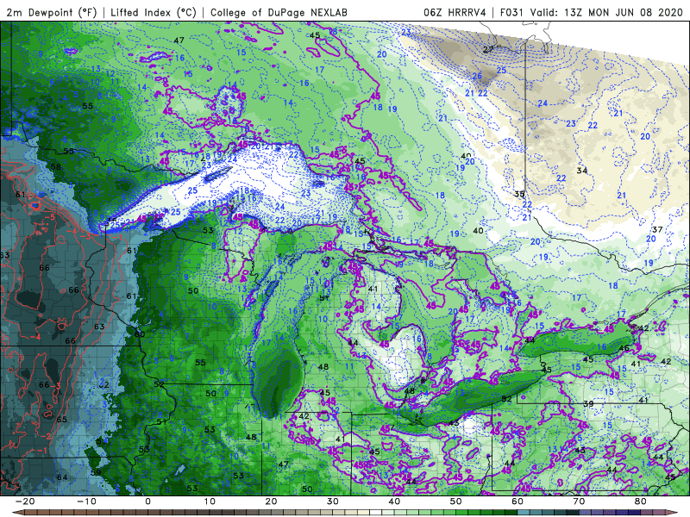Click the black '34' dewpoint value on the map

pyautogui.click(x=582, y=170)
